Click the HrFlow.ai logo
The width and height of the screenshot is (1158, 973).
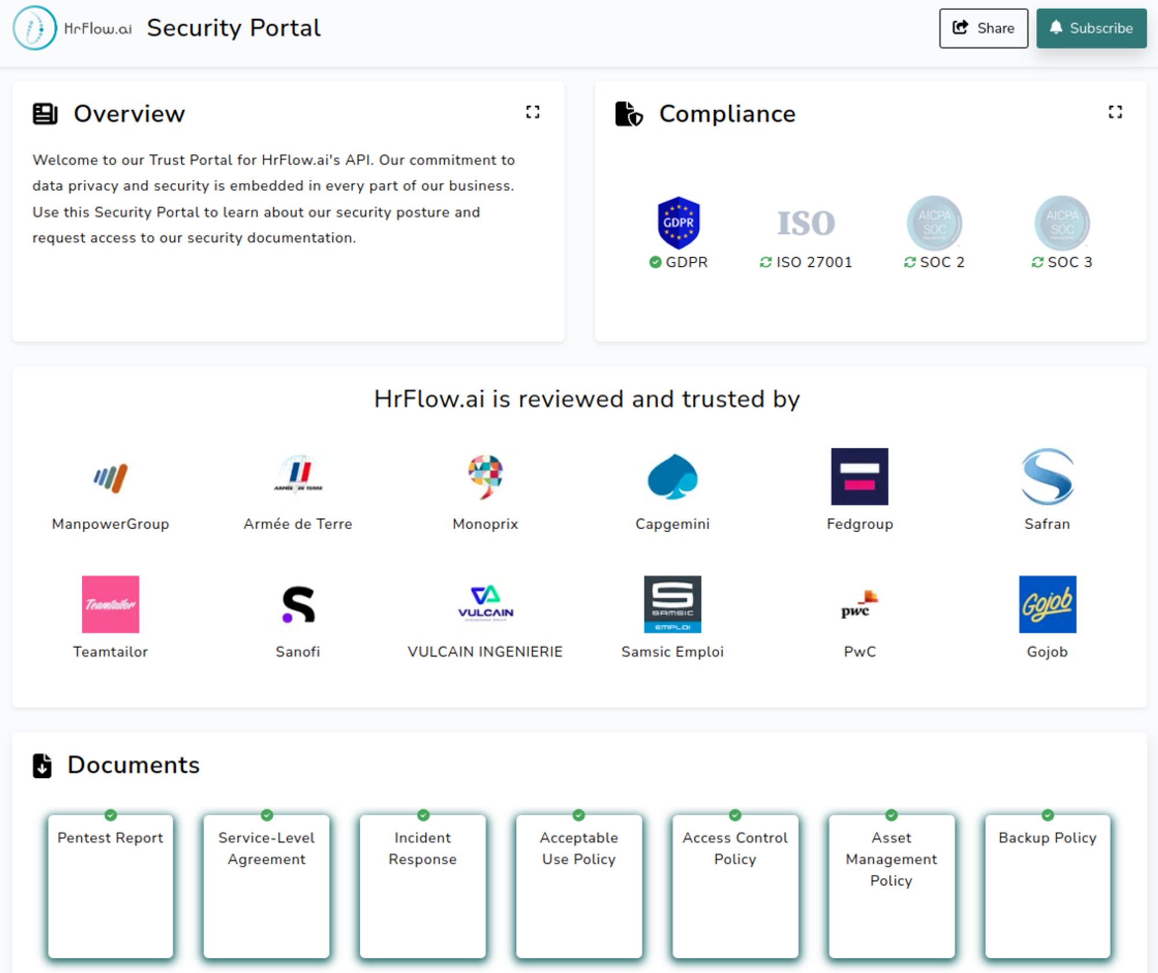click(35, 28)
